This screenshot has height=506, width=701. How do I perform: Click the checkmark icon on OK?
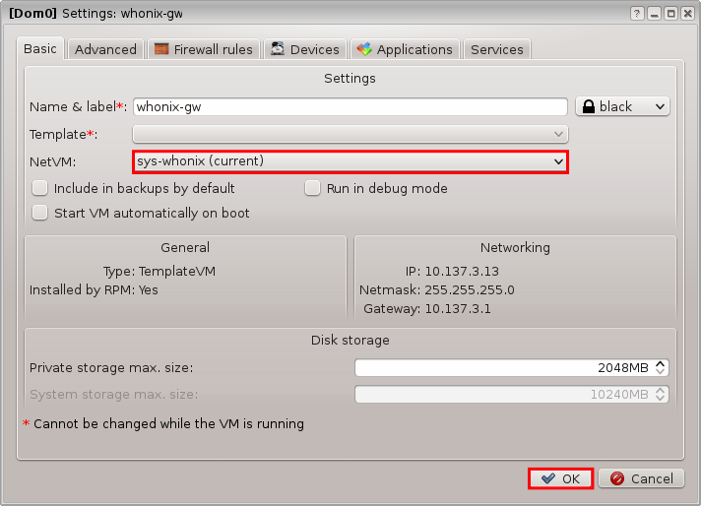547,478
